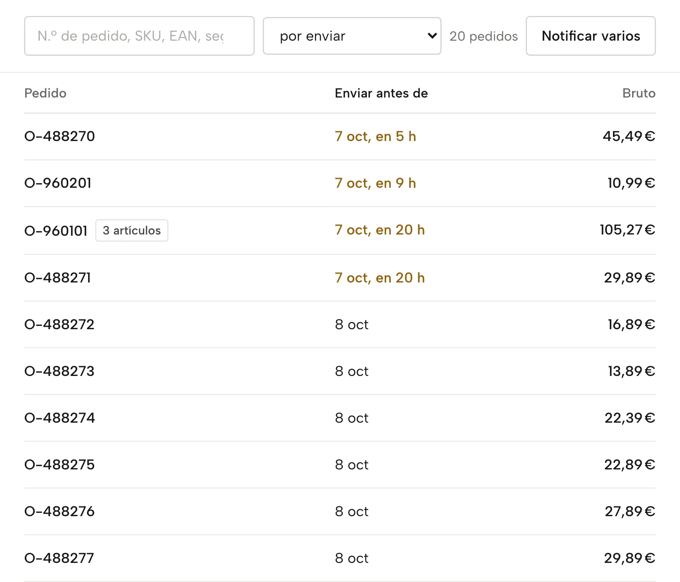Click the 16,89 € gross amount
Image resolution: width=680 pixels, height=582 pixels.
pos(631,324)
